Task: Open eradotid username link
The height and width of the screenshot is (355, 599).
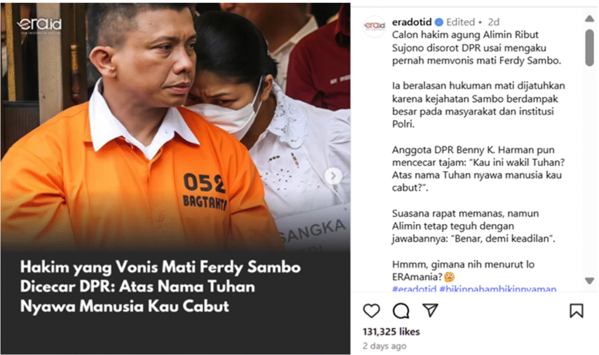Action: pyautogui.click(x=412, y=22)
